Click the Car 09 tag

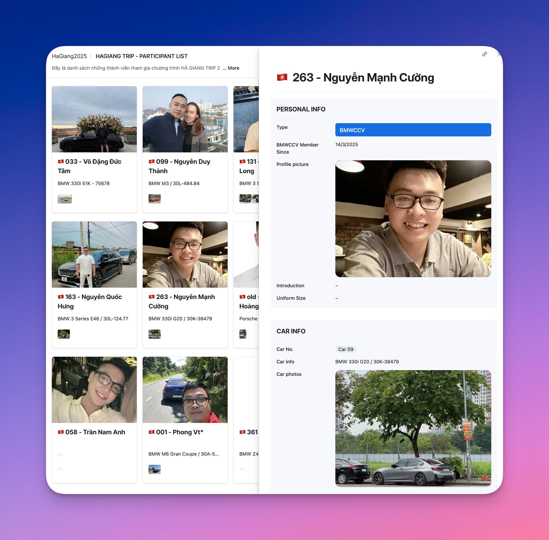[x=346, y=349]
